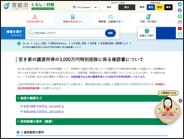Choose the black 黒色 background swatch

click(168, 7)
